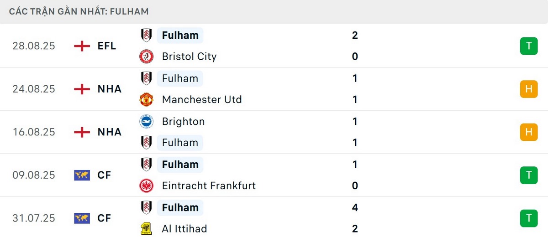
Task: Click the green T badge for Al Ittihad match
Action: click(529, 218)
